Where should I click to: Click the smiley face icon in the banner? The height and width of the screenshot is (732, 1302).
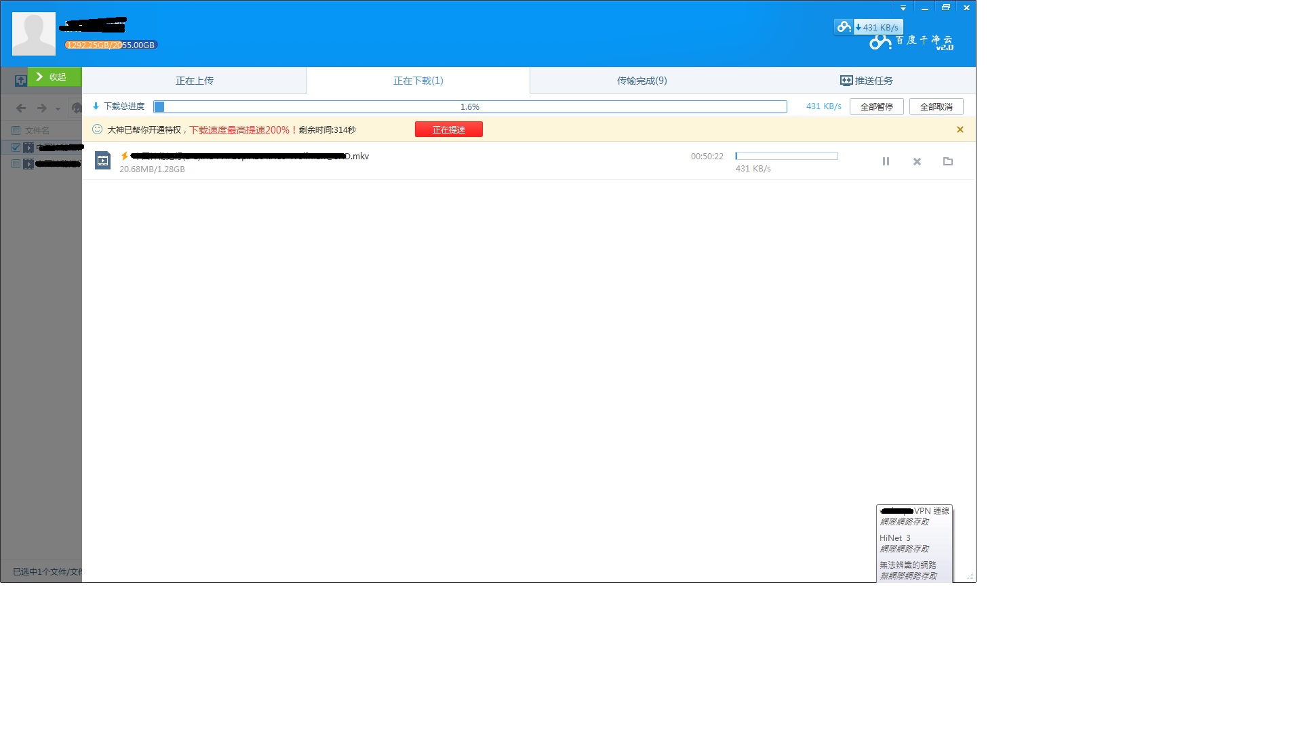[x=97, y=129]
